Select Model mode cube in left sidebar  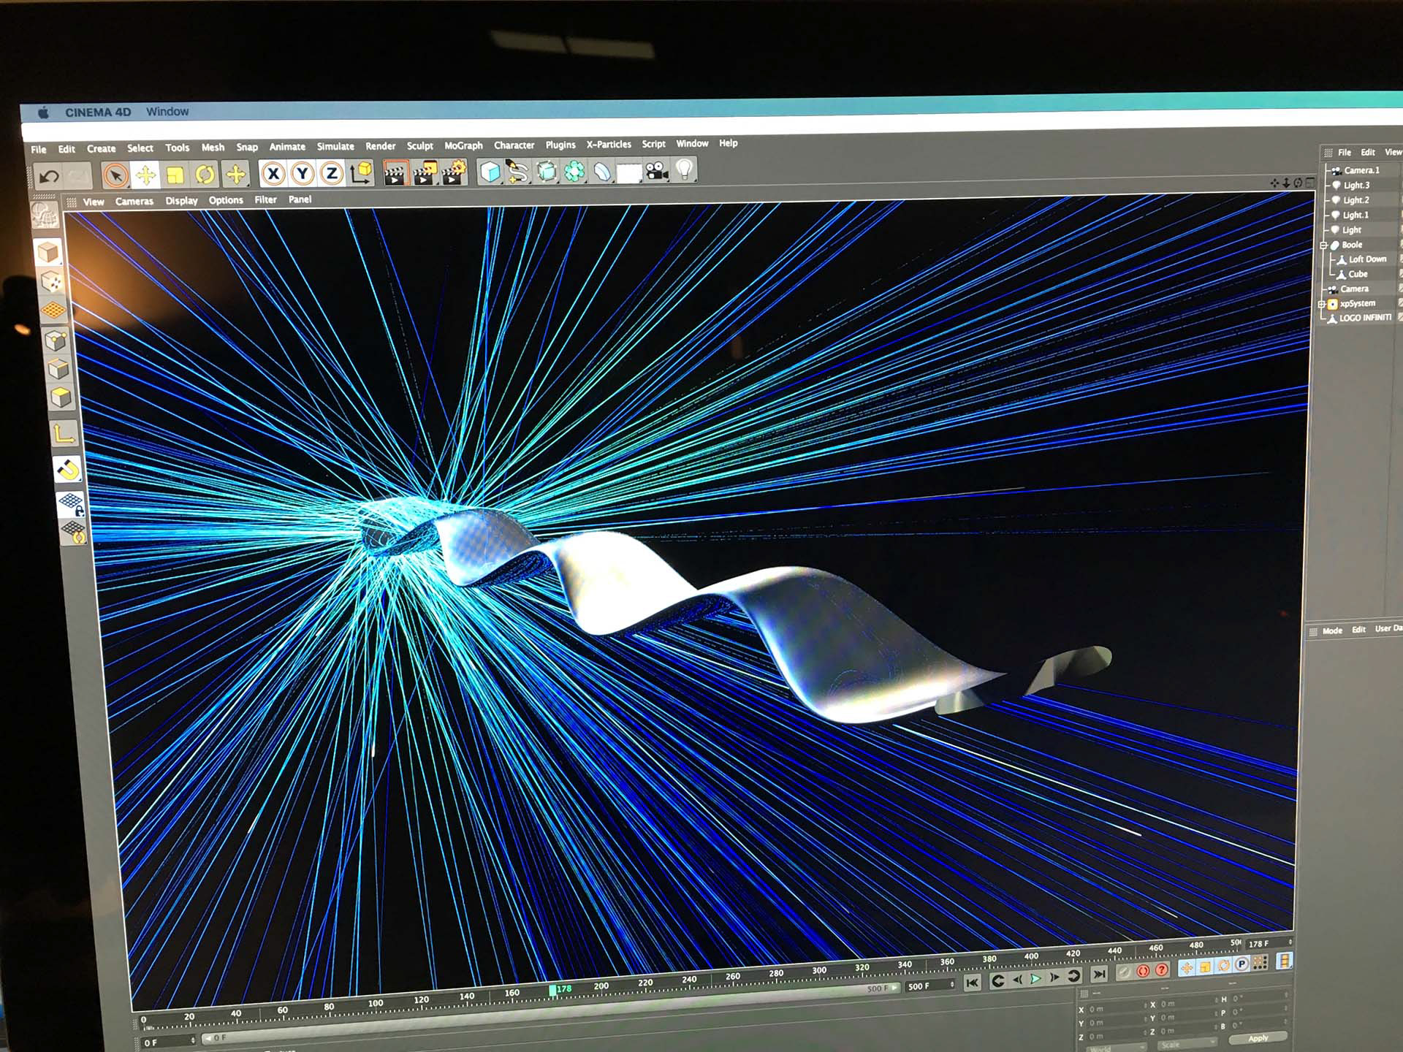(x=48, y=253)
